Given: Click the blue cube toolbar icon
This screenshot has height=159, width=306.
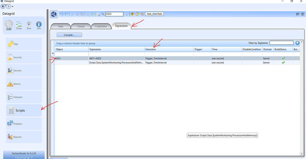Looking at the screenshot, I should click(x=54, y=14).
